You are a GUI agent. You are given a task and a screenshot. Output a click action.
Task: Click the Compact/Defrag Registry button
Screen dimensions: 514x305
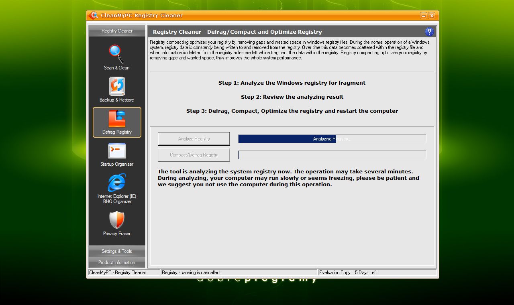[x=194, y=155]
